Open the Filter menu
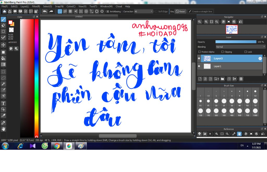Screen dimensions: 267x172 [36, 6]
